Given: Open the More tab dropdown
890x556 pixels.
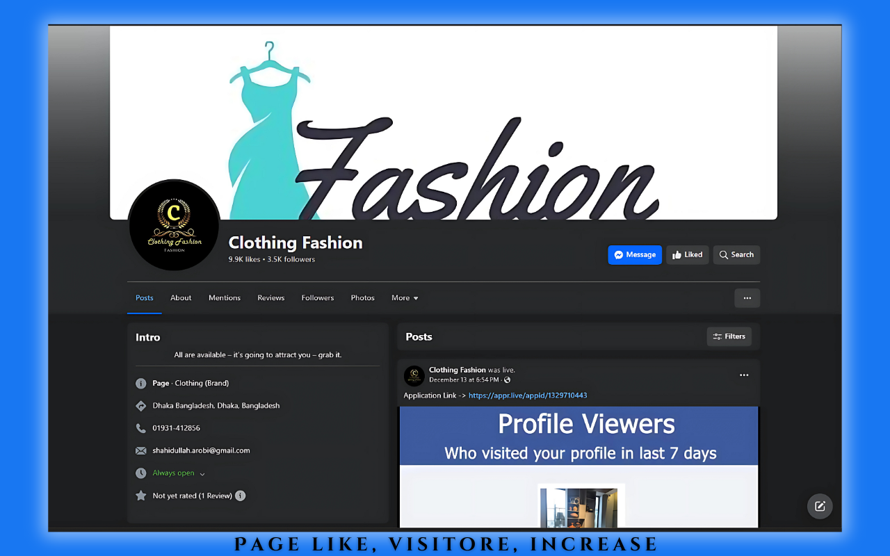Looking at the screenshot, I should point(405,298).
